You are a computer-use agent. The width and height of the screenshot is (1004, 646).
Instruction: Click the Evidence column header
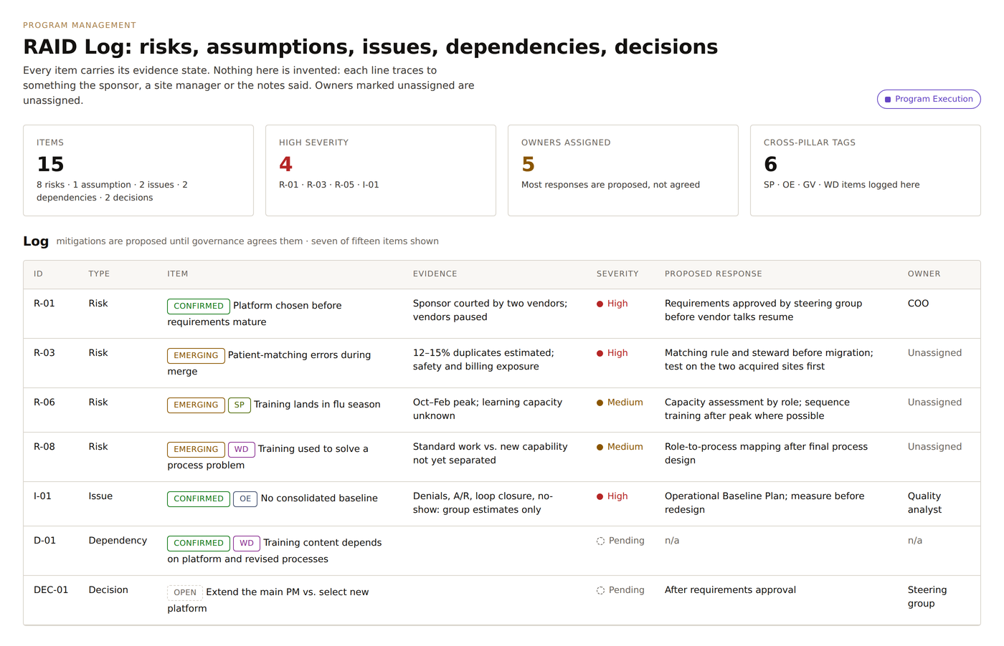pyautogui.click(x=435, y=274)
